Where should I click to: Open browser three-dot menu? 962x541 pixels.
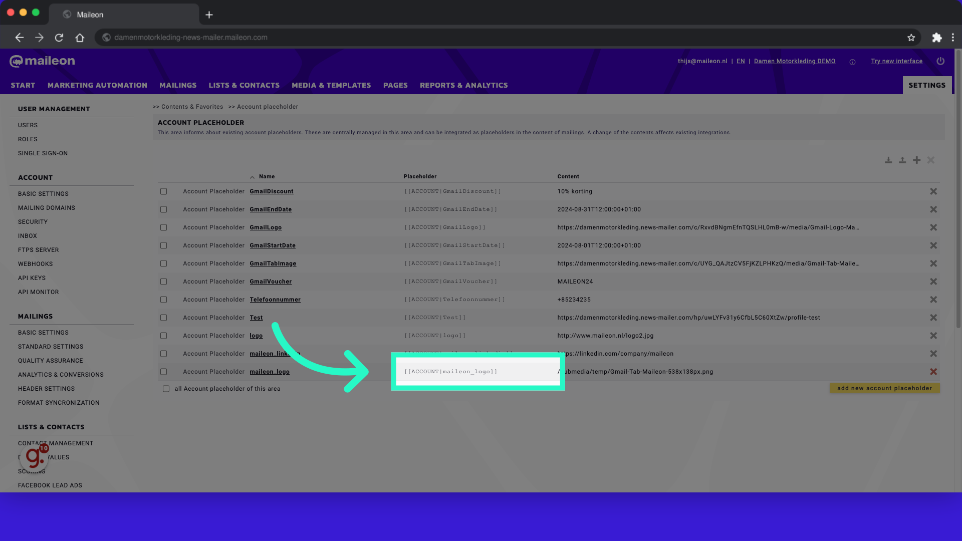tap(952, 38)
